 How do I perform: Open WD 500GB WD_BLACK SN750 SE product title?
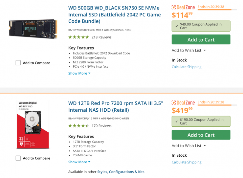click(x=114, y=14)
